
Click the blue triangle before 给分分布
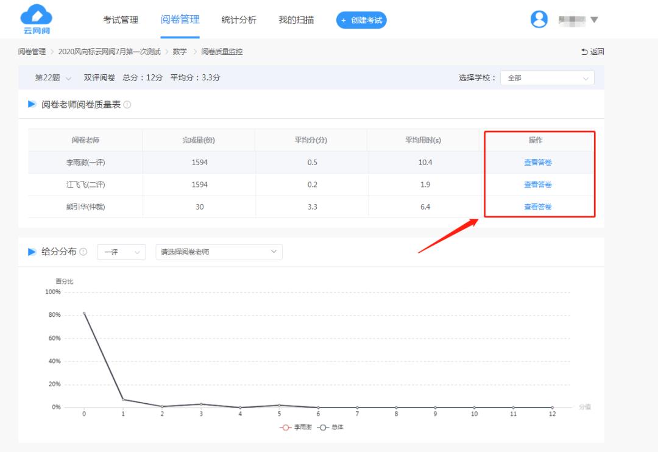click(x=32, y=251)
